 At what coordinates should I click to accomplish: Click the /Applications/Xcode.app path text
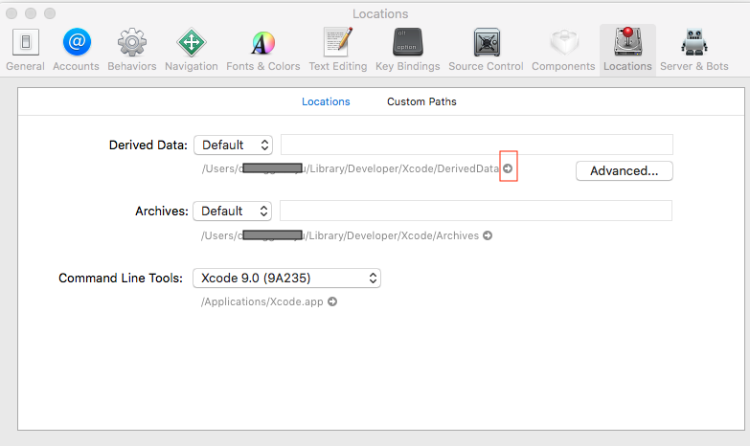(262, 301)
